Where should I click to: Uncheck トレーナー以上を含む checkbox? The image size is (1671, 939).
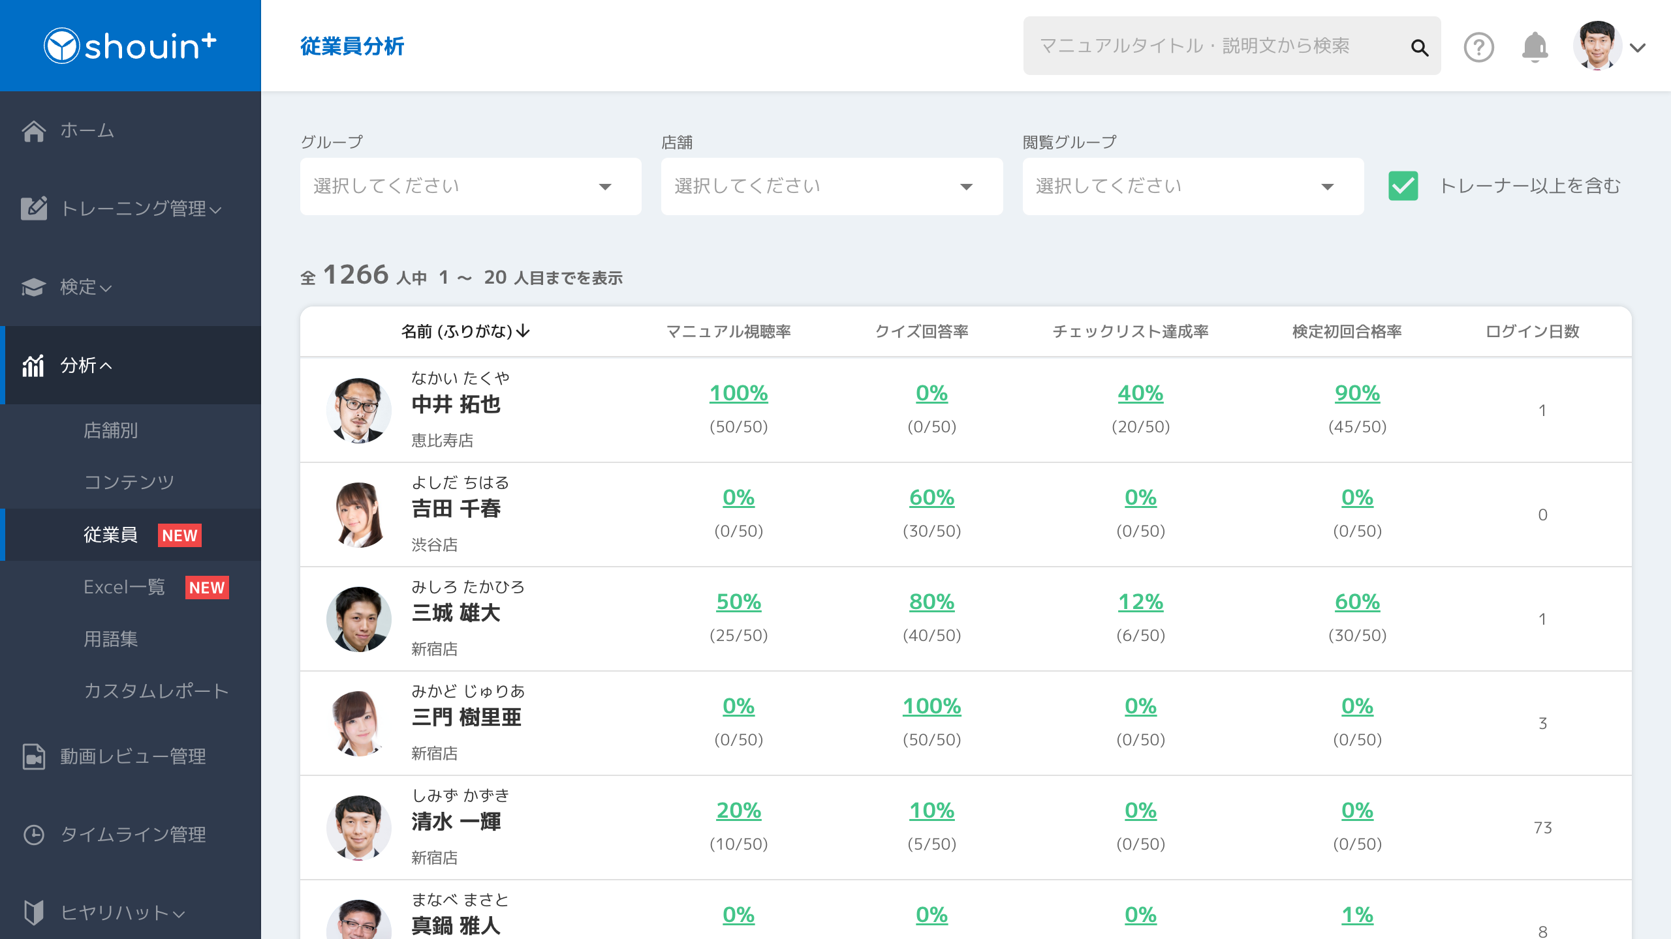click(x=1403, y=186)
